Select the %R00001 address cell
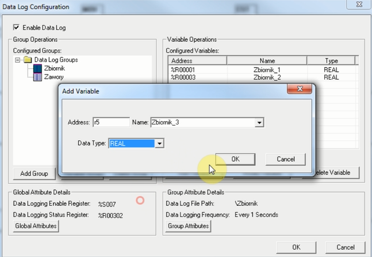Screen dimensions: 372x257 pos(183,70)
